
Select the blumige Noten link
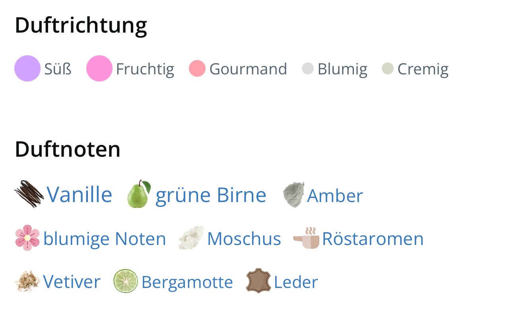[105, 239]
